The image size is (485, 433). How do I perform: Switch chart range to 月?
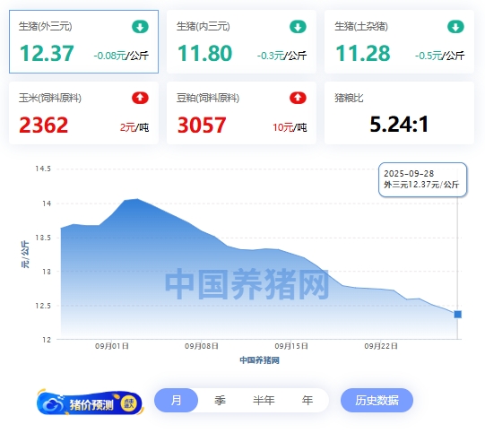(176, 400)
